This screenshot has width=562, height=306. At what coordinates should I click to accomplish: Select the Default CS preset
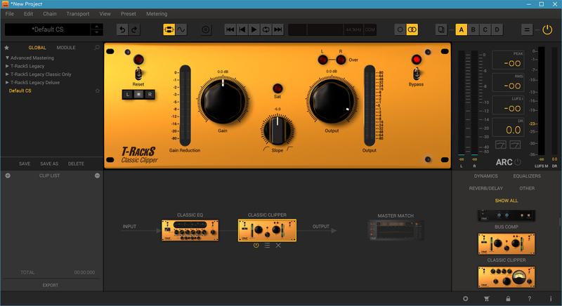pyautogui.click(x=20, y=91)
